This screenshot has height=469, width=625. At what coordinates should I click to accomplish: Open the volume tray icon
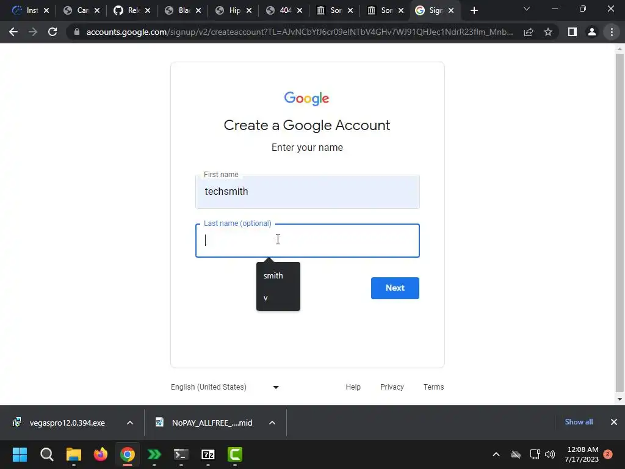[x=550, y=454]
